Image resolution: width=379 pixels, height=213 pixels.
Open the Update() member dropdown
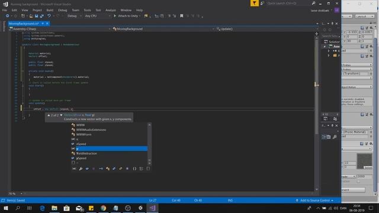(266, 29)
